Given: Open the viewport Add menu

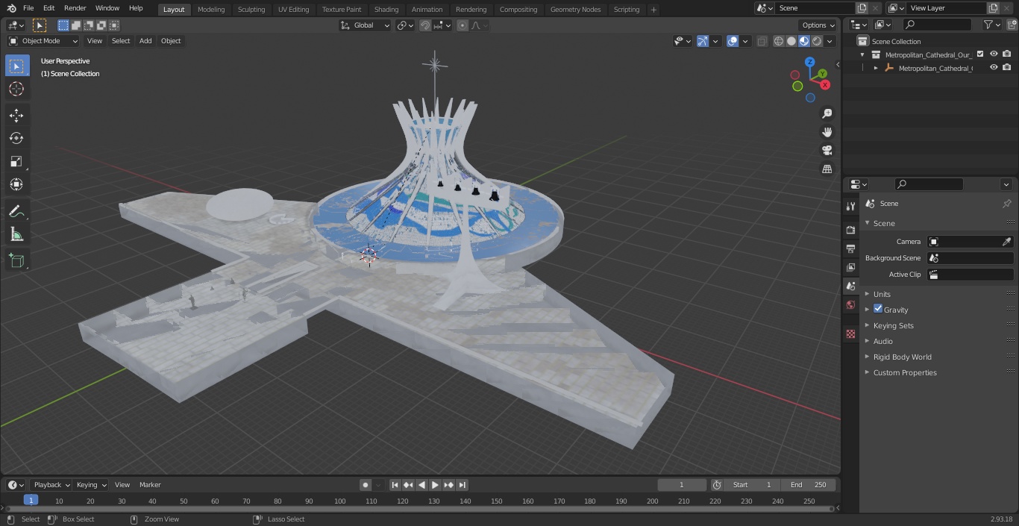Looking at the screenshot, I should point(145,41).
